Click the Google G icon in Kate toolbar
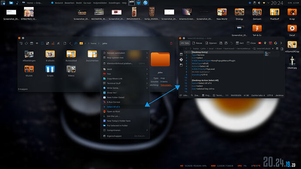This screenshot has height=169, width=301. coord(276,43)
